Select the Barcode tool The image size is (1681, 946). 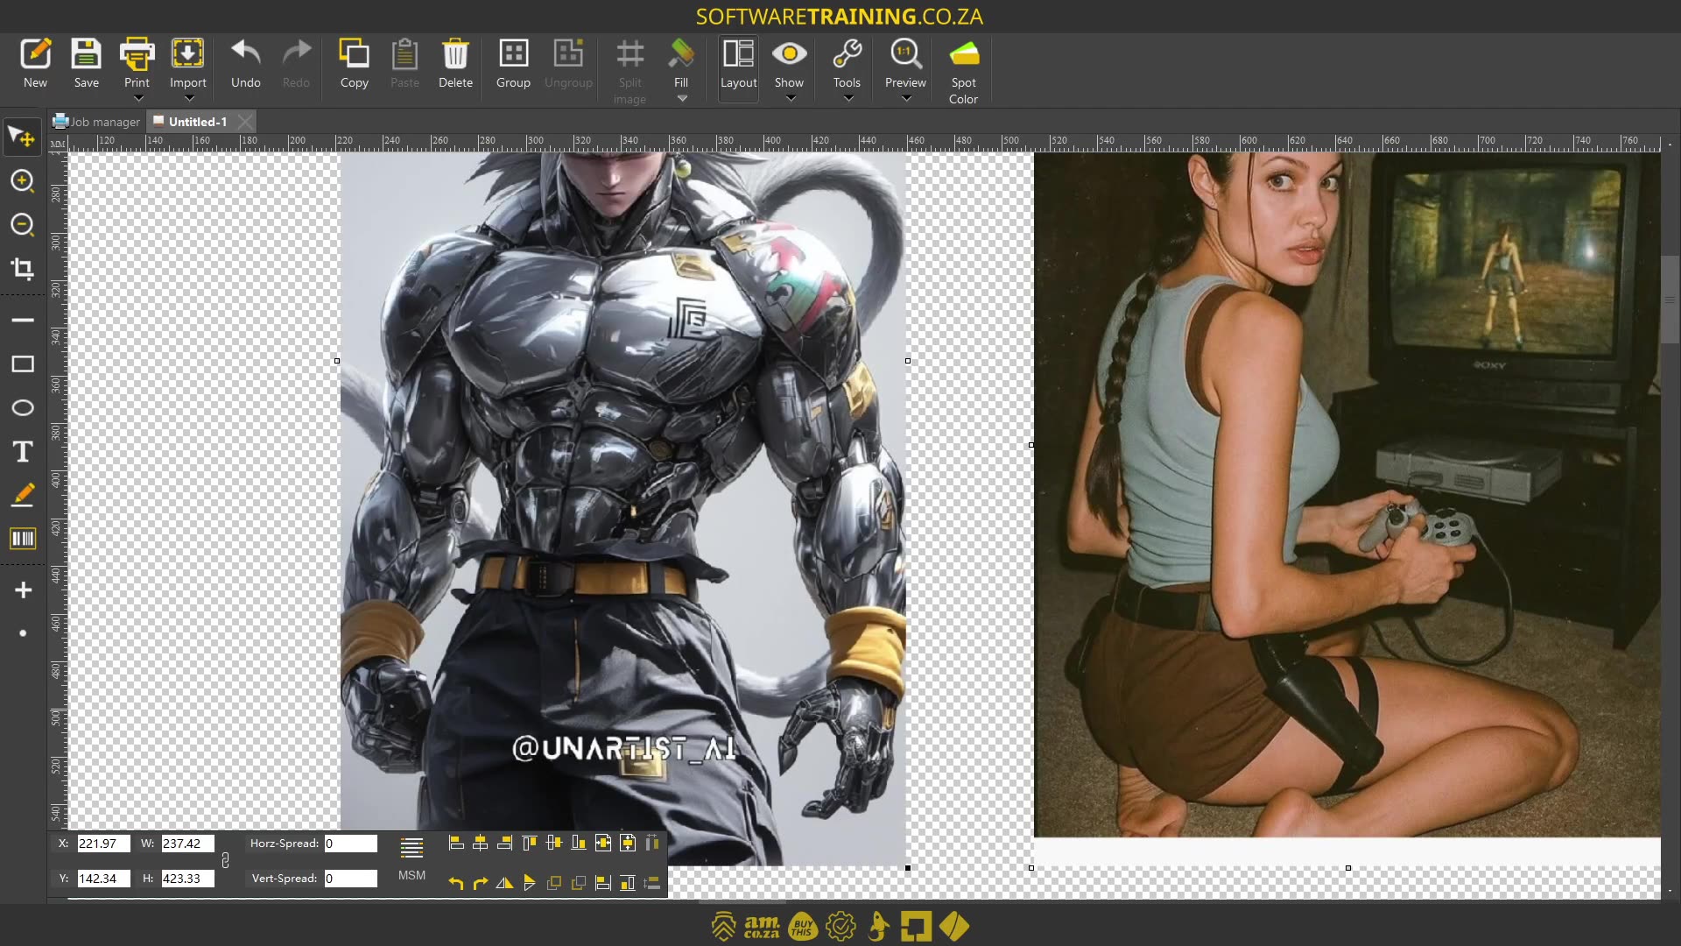[x=22, y=539]
